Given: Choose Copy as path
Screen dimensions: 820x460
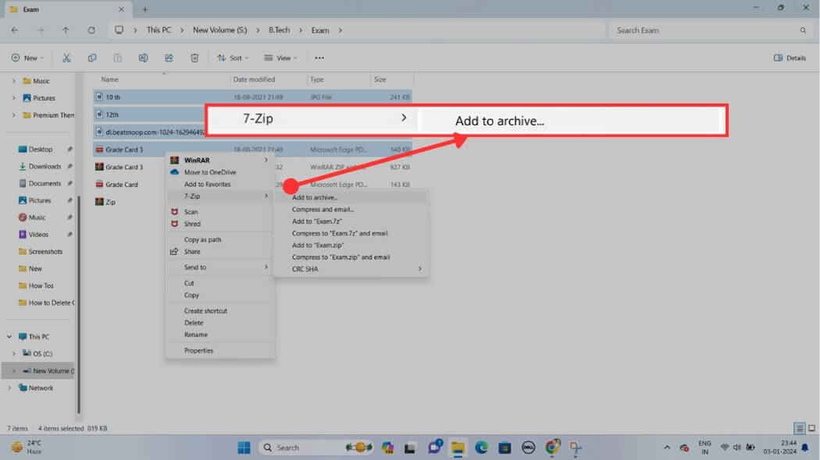Looking at the screenshot, I should [219, 239].
